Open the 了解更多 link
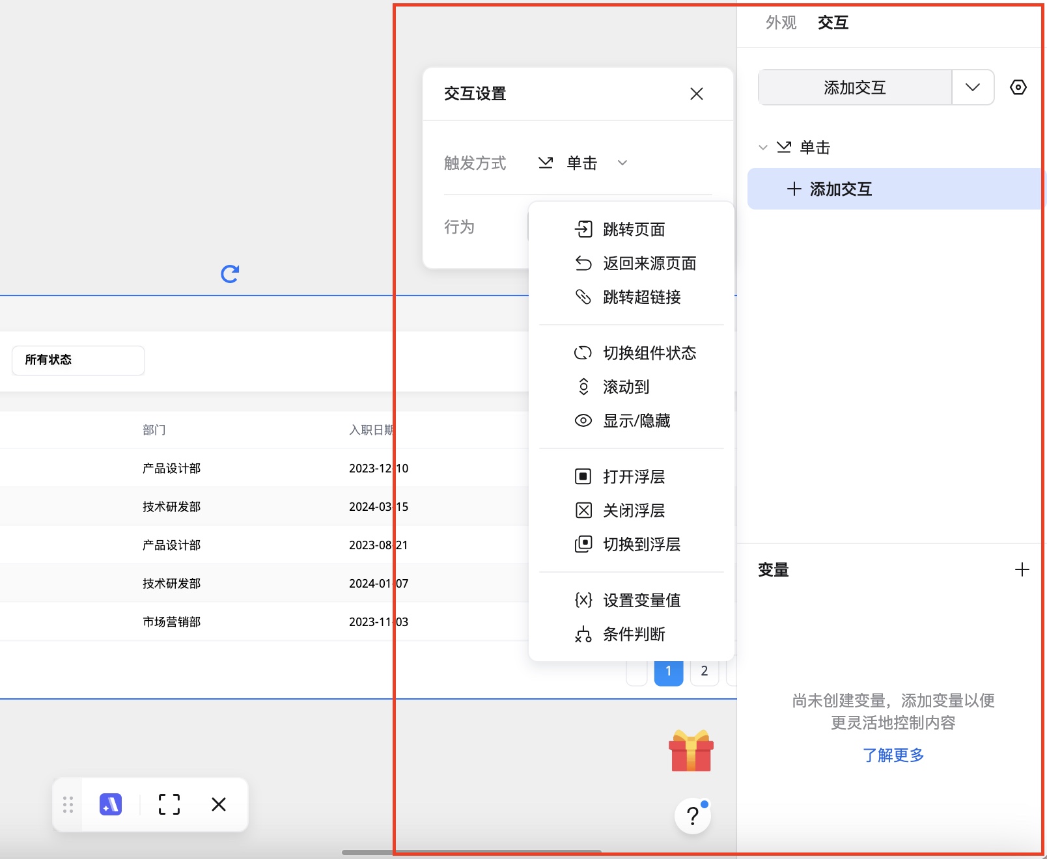Screen dimensions: 1047x859 (x=893, y=755)
